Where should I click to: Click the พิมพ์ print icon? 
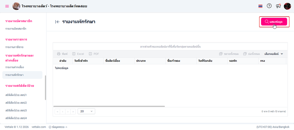(62, 54)
